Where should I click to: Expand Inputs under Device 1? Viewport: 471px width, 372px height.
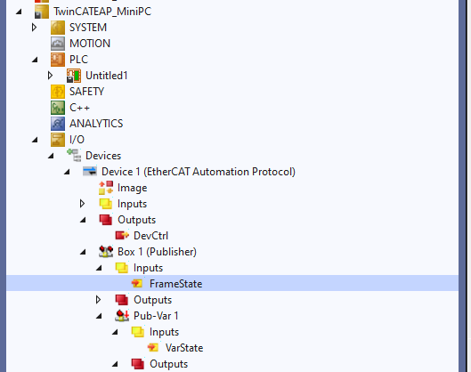(82, 204)
